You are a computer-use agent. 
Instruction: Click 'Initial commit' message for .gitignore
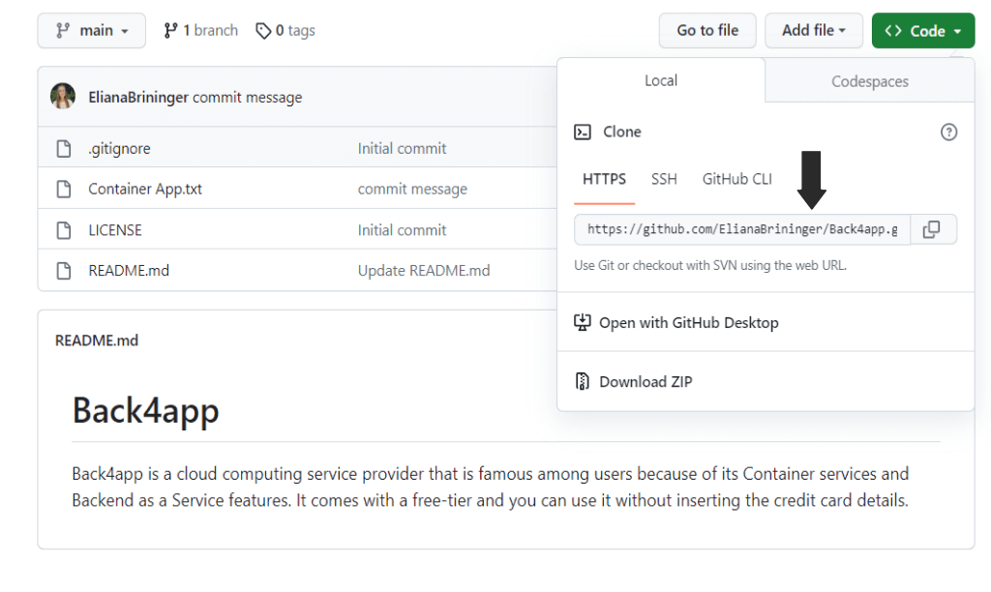[402, 148]
